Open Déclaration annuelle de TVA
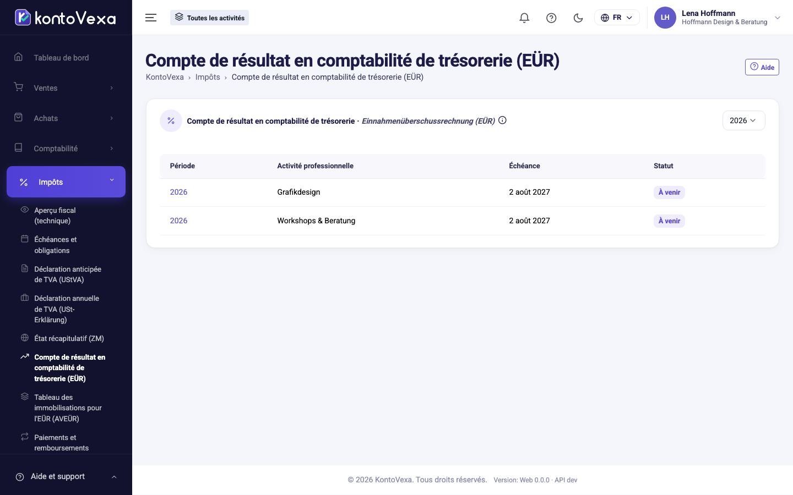The height and width of the screenshot is (495, 793). coord(67,309)
